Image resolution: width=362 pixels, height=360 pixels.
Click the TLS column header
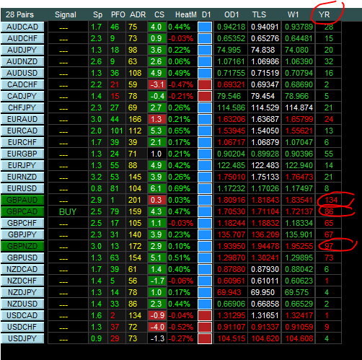click(259, 14)
